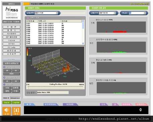Click the green Log Out button
Screen dimensions: 153x122
(x=16, y=103)
